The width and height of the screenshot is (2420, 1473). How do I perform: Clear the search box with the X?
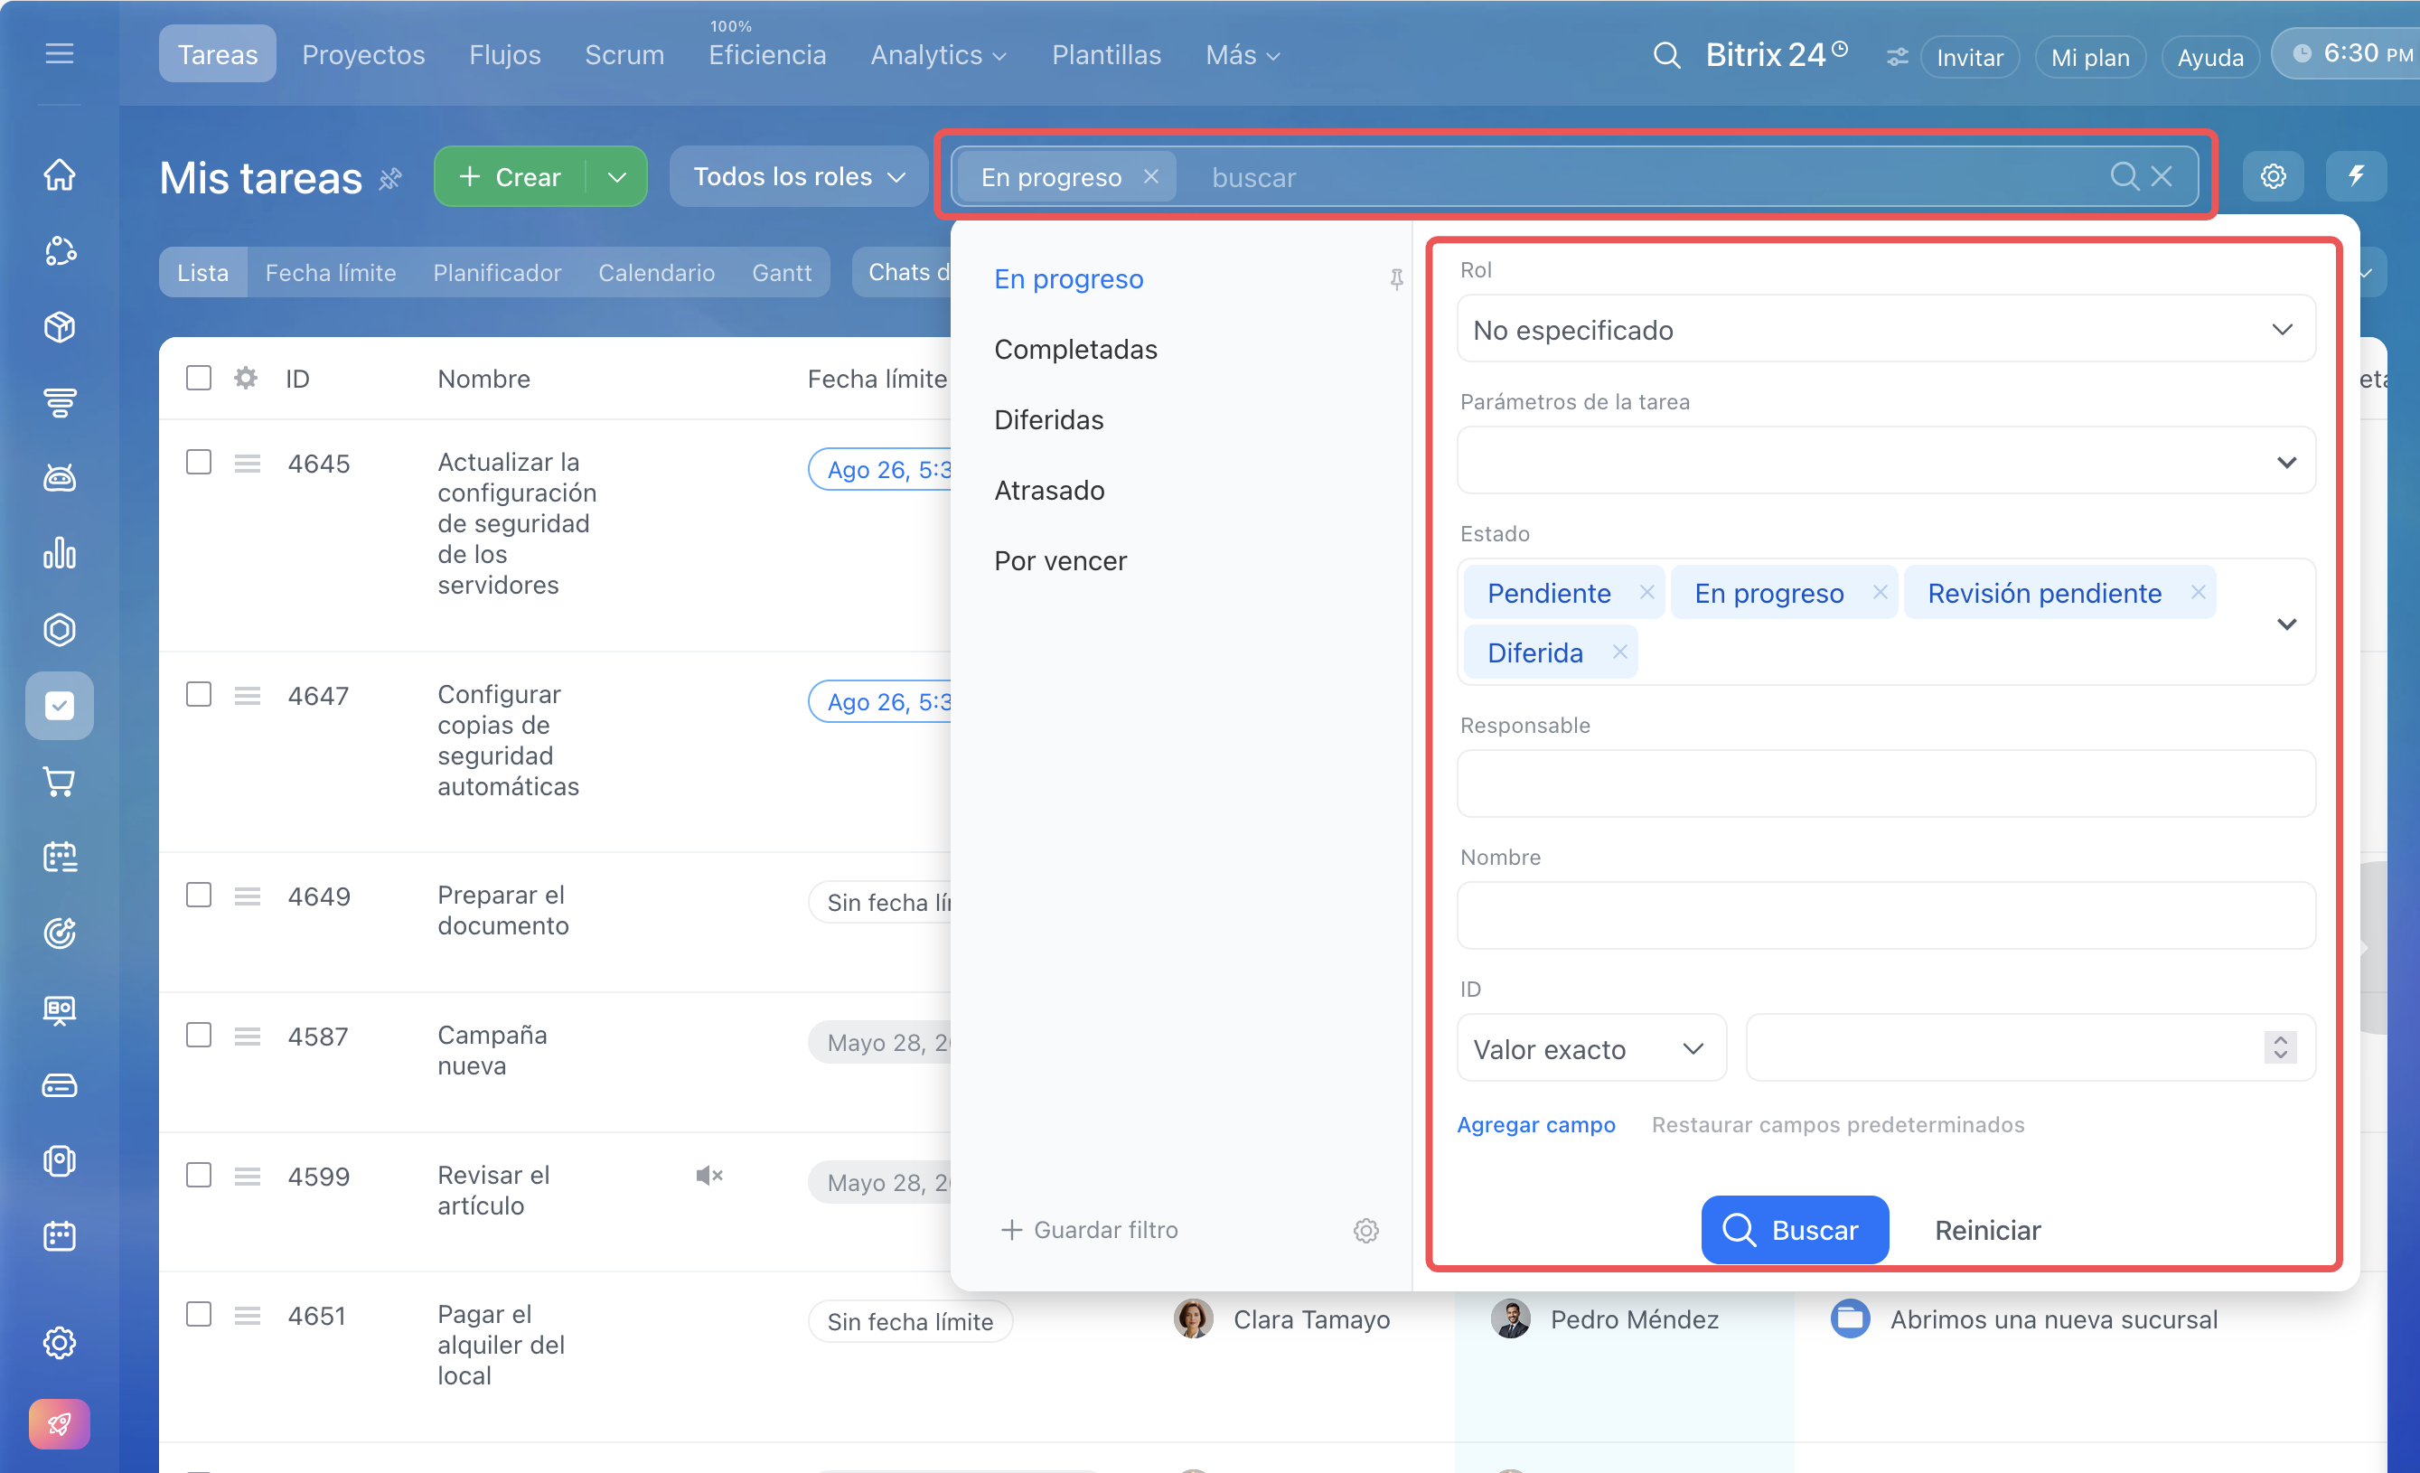click(2162, 177)
